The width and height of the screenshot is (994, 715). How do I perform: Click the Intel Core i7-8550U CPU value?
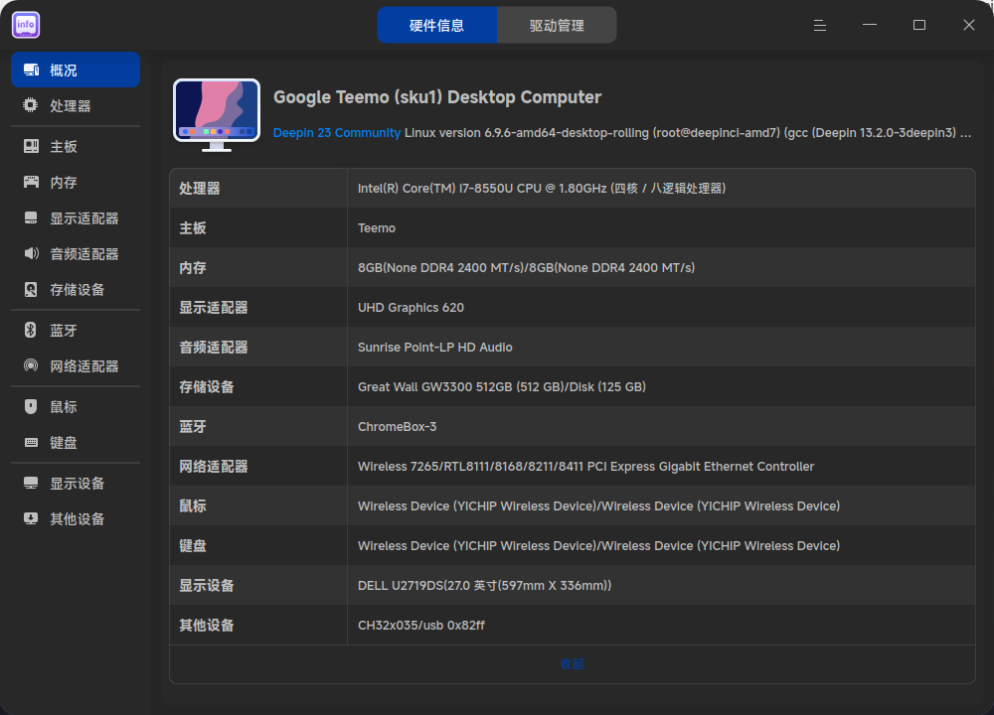542,188
